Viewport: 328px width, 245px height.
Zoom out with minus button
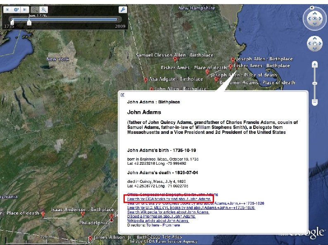315,102
